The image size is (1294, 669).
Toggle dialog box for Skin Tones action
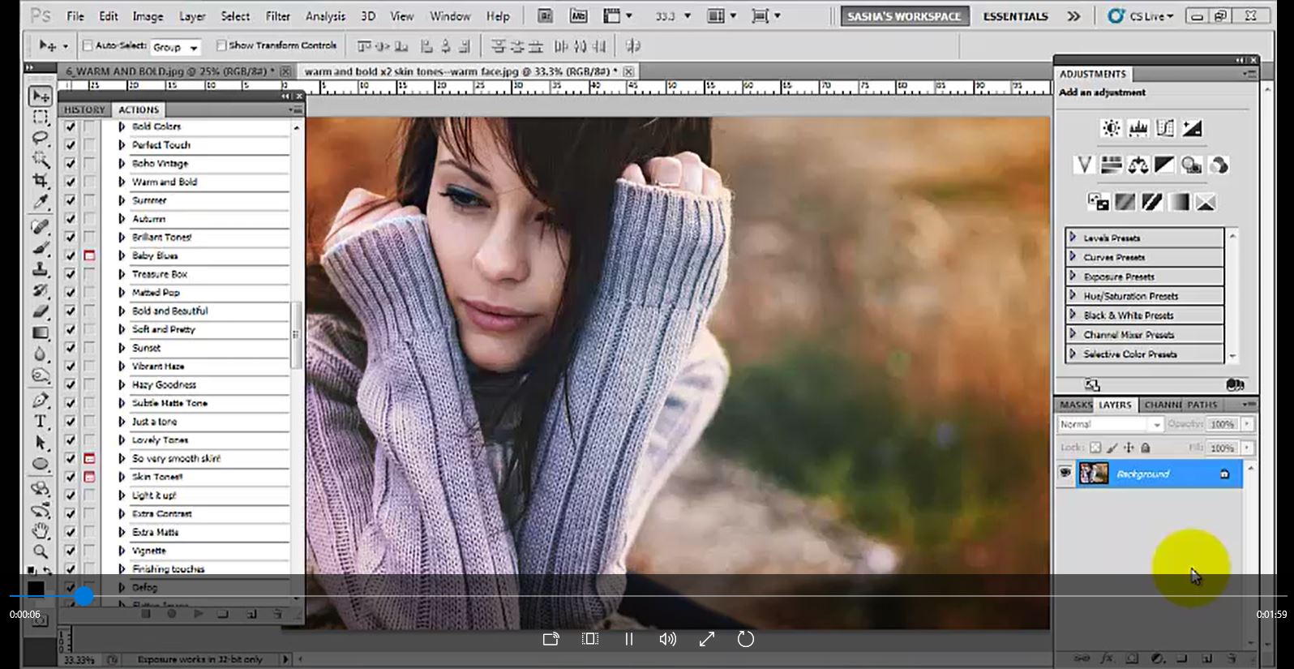(89, 477)
